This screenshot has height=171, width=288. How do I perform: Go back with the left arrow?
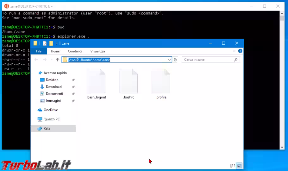click(x=36, y=60)
